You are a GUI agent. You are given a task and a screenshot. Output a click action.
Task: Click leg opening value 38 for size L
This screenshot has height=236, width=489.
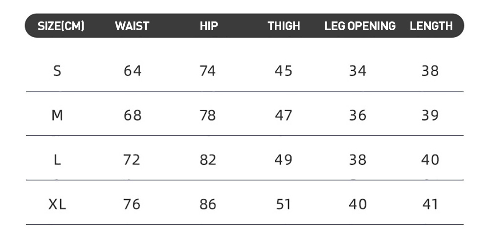pyautogui.click(x=357, y=160)
